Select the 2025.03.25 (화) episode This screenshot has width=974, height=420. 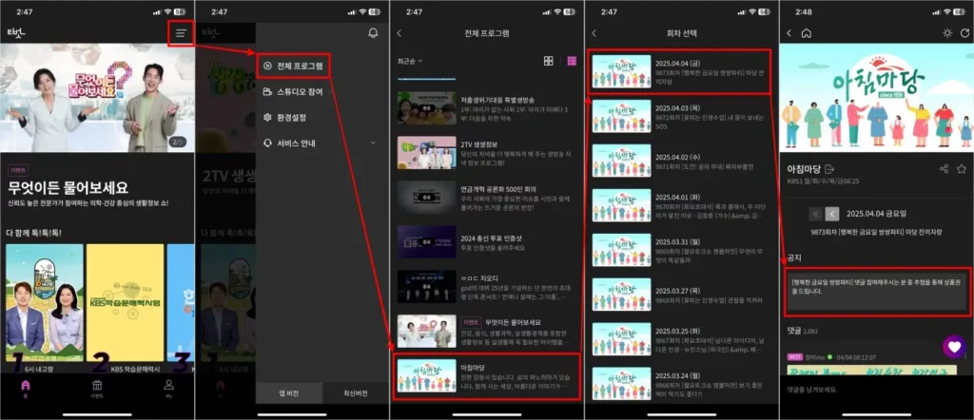[x=679, y=339]
